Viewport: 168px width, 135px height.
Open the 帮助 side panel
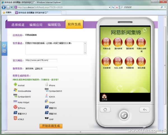(x=4, y=49)
